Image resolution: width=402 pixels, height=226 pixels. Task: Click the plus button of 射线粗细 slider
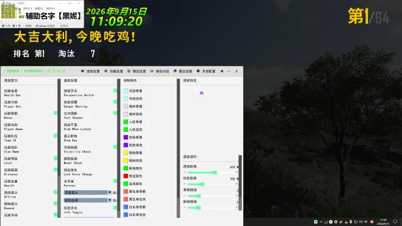coord(237,208)
